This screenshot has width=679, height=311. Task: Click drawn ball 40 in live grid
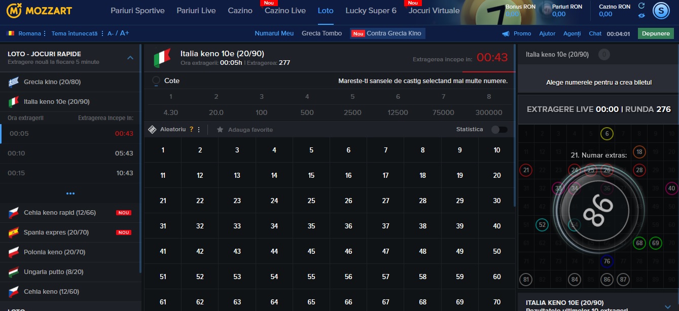pos(671,188)
